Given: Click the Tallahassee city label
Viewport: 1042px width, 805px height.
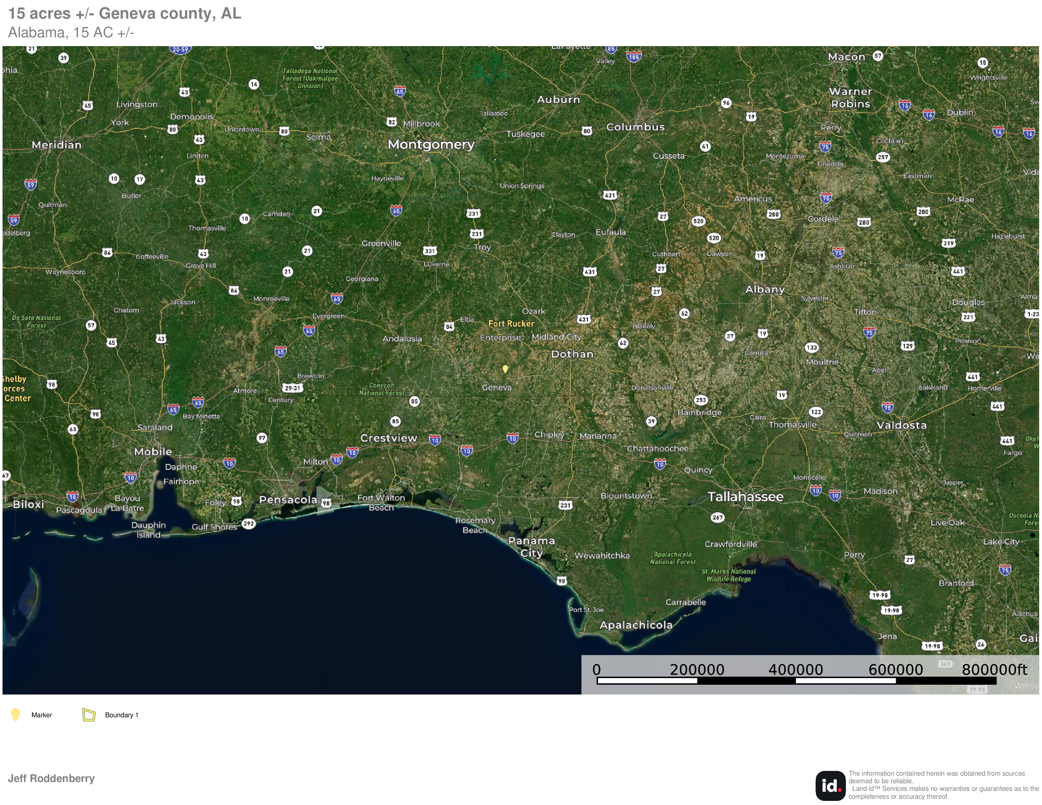Looking at the screenshot, I should pyautogui.click(x=745, y=497).
